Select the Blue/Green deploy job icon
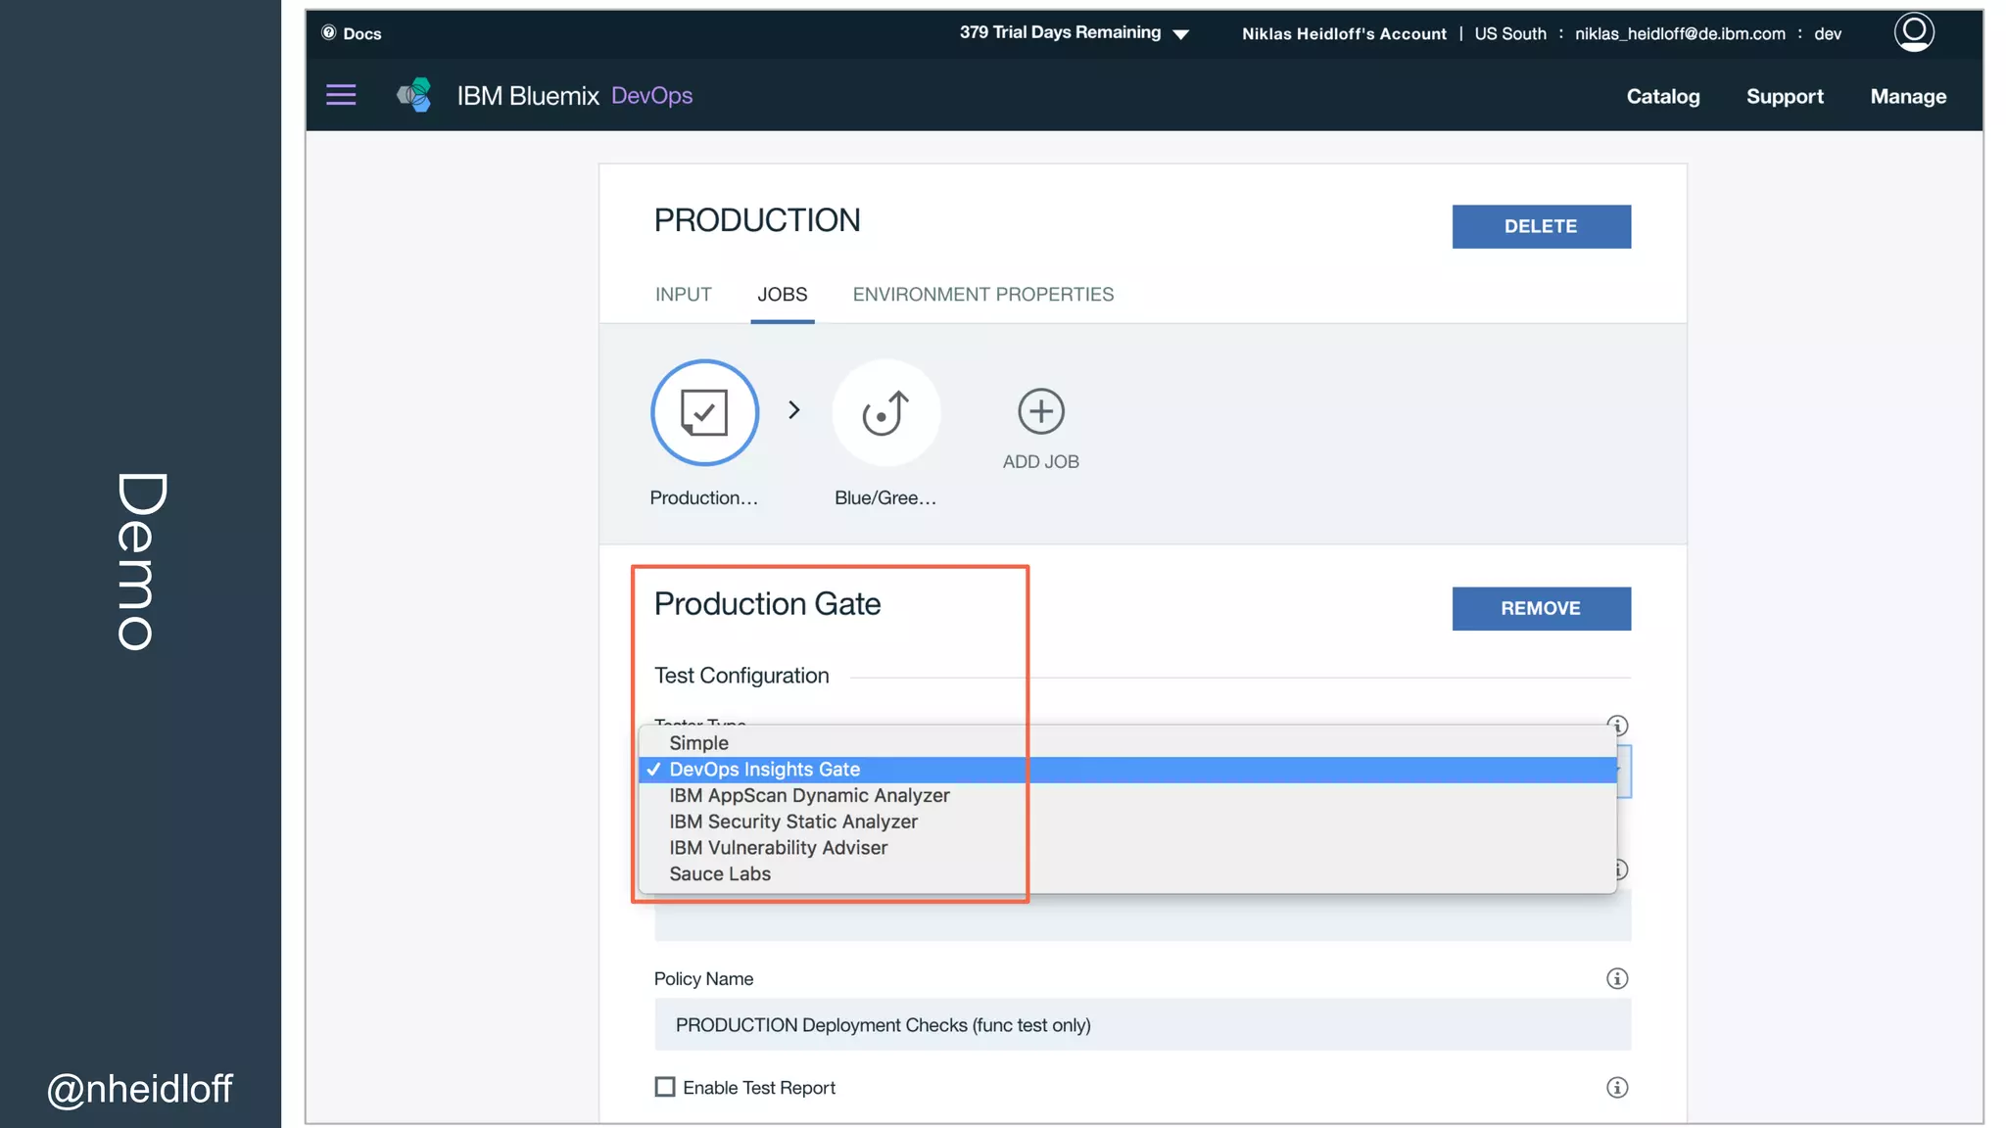Screen dimensions: 2006x1128 (x=885, y=412)
